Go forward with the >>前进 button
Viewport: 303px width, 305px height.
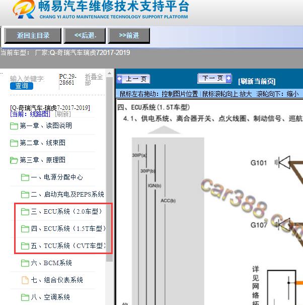pyautogui.click(x=129, y=35)
